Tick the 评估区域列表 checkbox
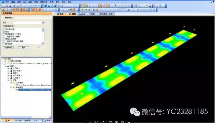This screenshot has width=215, height=123. click(4, 39)
